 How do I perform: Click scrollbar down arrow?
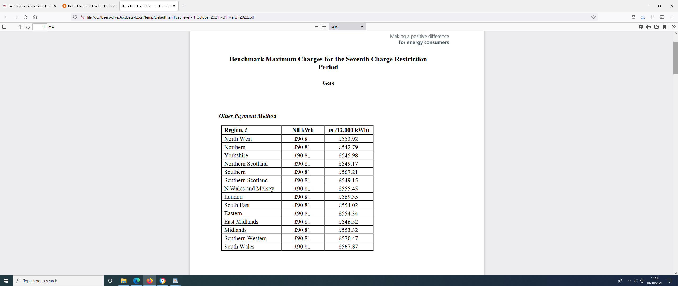(676, 273)
